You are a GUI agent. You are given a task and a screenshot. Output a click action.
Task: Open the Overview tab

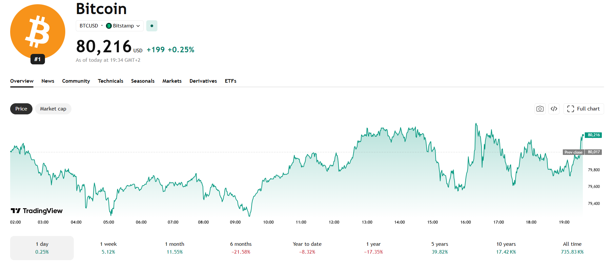[22, 81]
